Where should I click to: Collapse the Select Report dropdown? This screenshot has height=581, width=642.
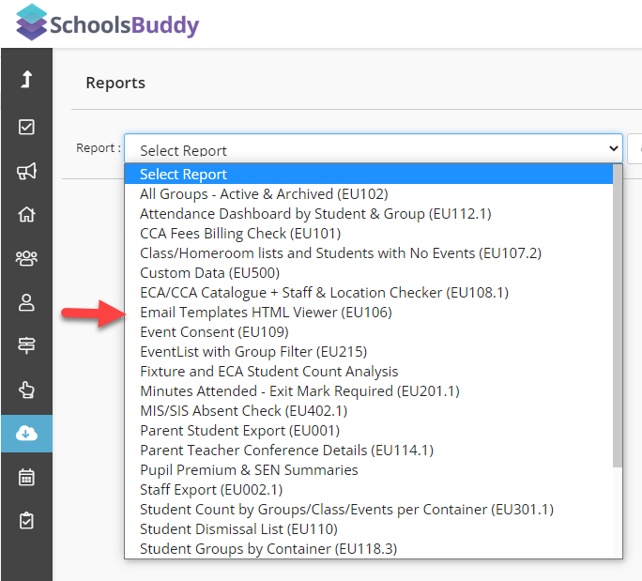click(x=374, y=148)
